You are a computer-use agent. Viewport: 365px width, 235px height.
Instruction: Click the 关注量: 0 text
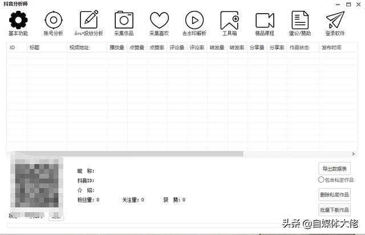coord(133,200)
